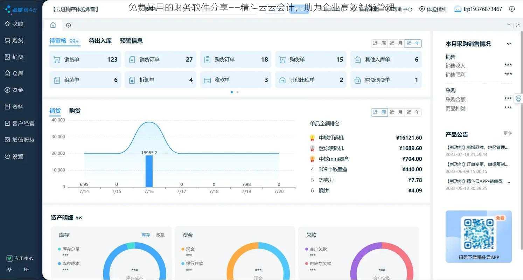Open the 收款单 card
Viewport: 523px width, 280px height.
coord(236,80)
